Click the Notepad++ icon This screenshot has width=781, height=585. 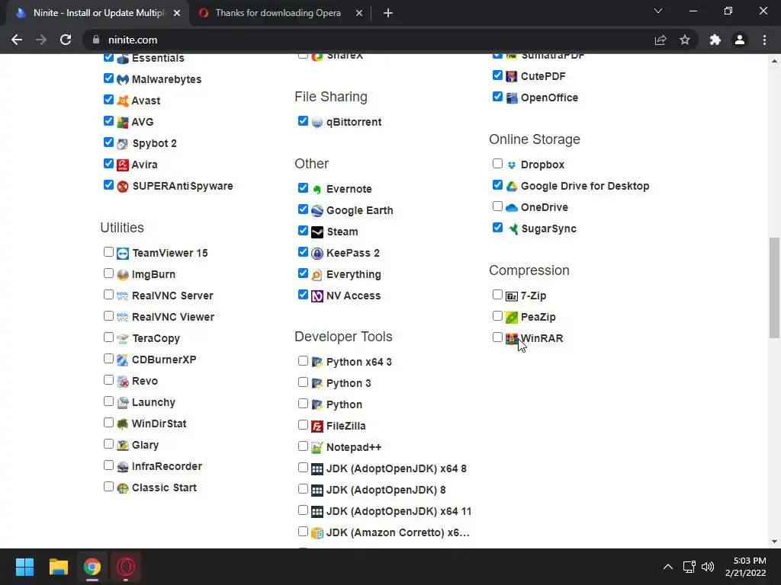pyautogui.click(x=317, y=448)
